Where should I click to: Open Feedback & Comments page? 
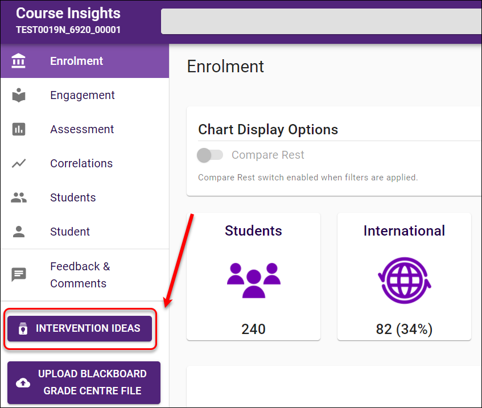coord(80,275)
